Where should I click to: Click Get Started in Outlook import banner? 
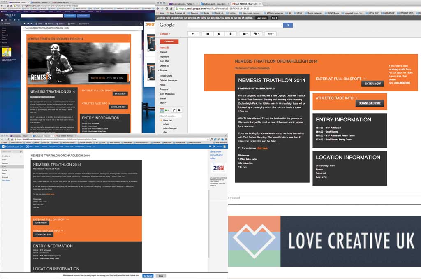tap(148, 276)
